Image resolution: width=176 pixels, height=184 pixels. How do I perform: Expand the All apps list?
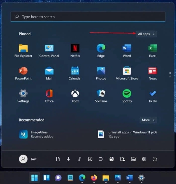click(146, 34)
